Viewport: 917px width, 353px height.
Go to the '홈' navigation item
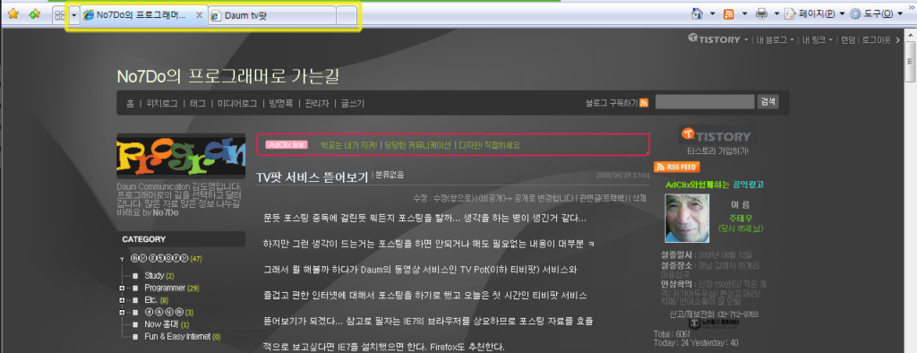click(130, 103)
